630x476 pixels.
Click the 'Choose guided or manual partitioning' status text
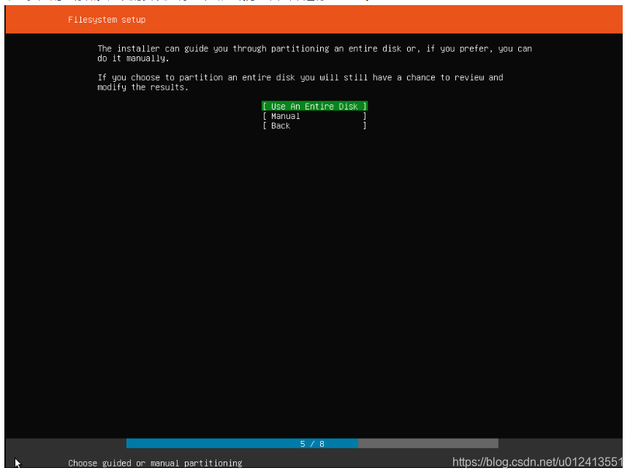(155, 463)
